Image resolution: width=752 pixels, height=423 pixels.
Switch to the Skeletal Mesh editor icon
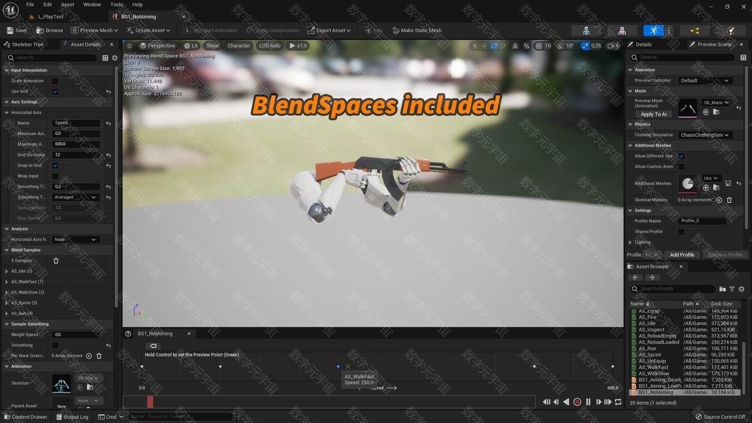tap(622, 31)
